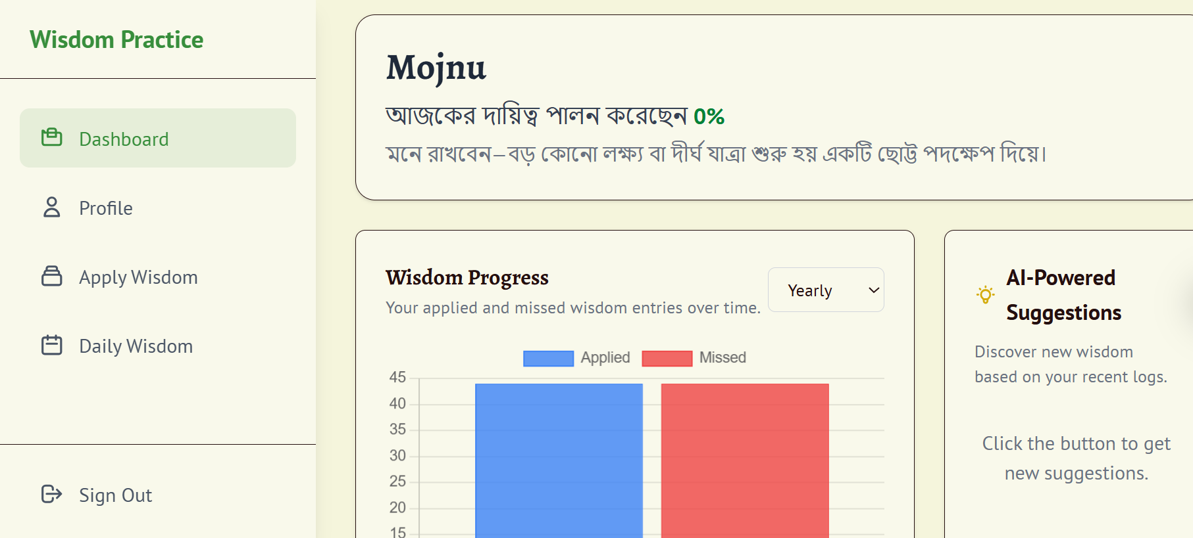
Task: Toggle the Missed legend label
Action: [x=723, y=358]
